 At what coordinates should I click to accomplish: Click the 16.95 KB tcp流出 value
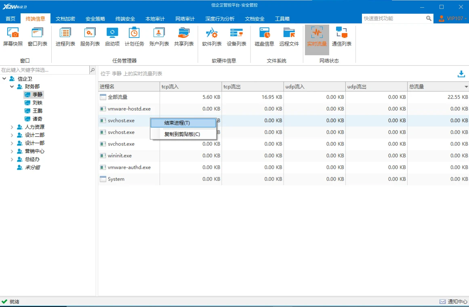(271, 97)
